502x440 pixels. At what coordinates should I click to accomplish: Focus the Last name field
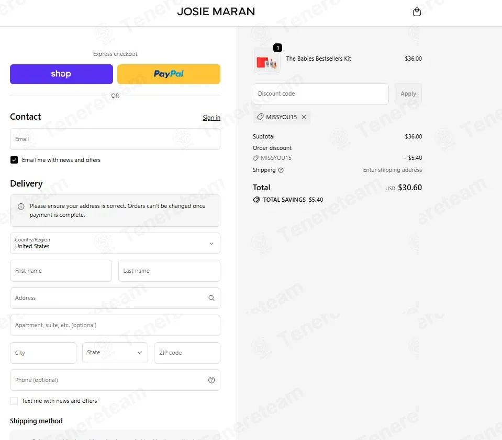click(x=169, y=271)
